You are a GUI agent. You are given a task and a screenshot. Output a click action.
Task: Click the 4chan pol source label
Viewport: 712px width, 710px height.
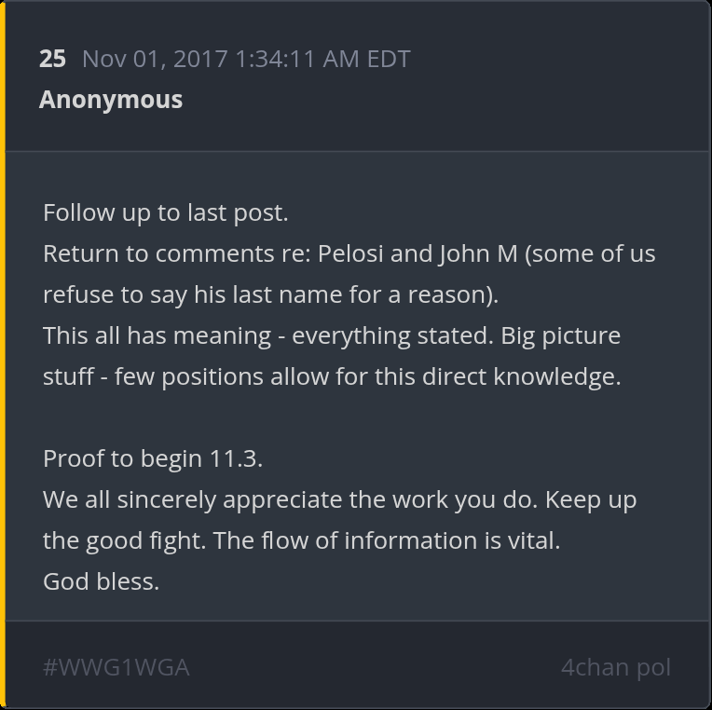(x=615, y=667)
